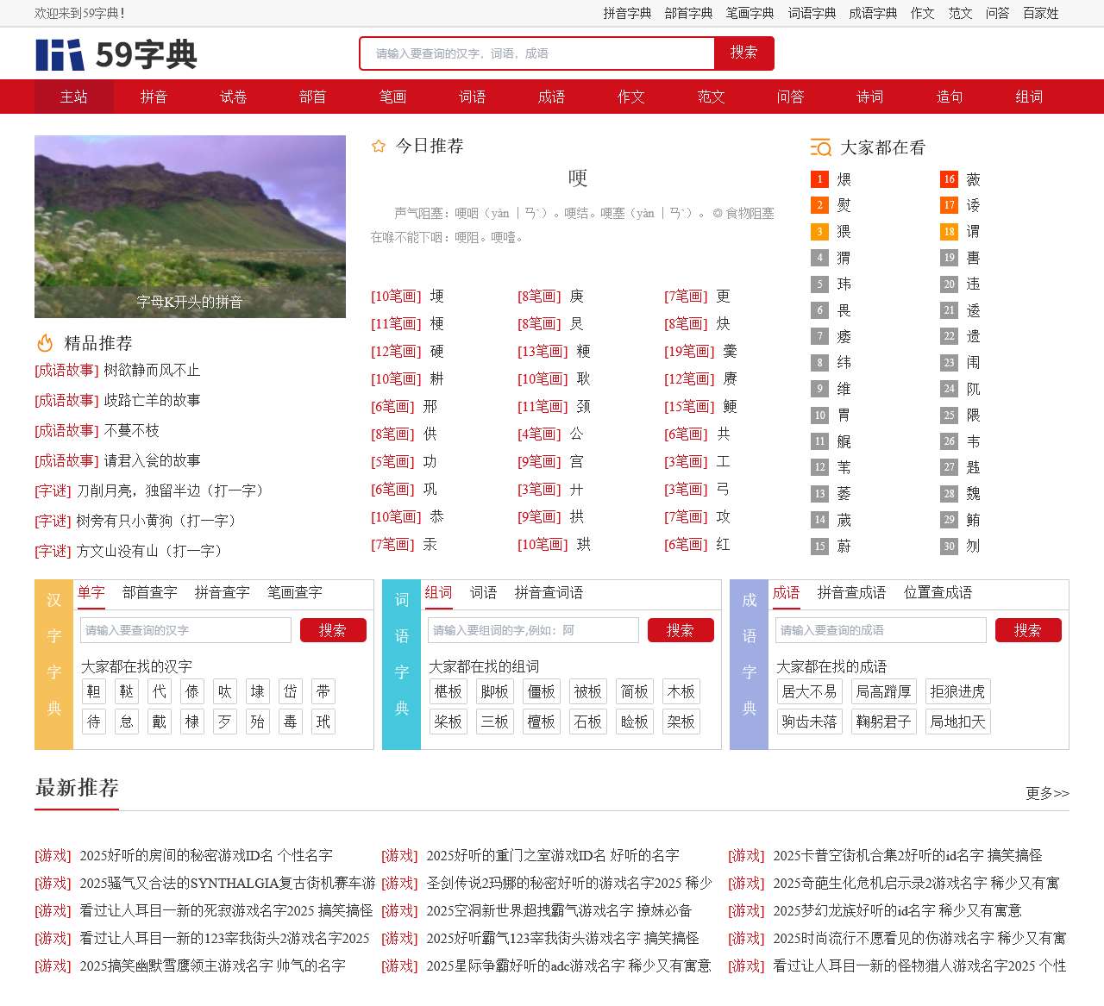Click the 59字典 site logo
This screenshot has height=1006, width=1104.
116,54
